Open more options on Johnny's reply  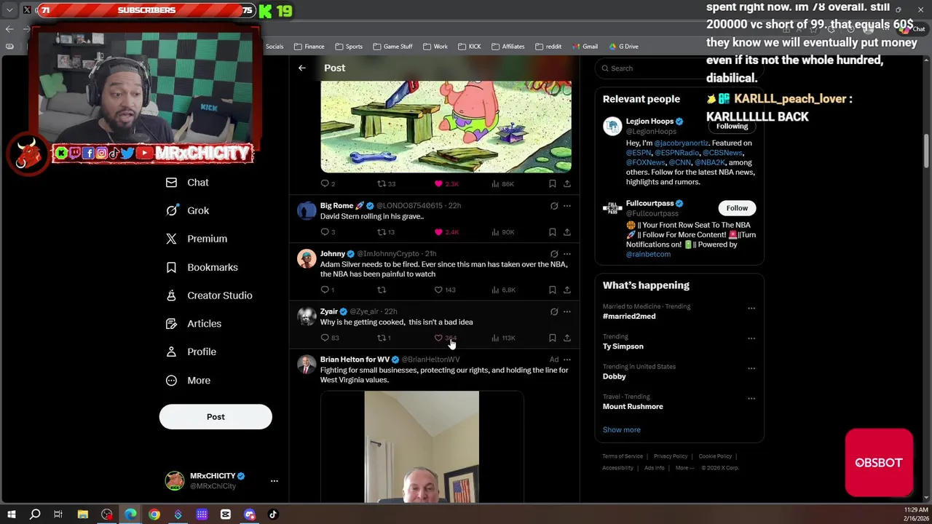(x=567, y=254)
